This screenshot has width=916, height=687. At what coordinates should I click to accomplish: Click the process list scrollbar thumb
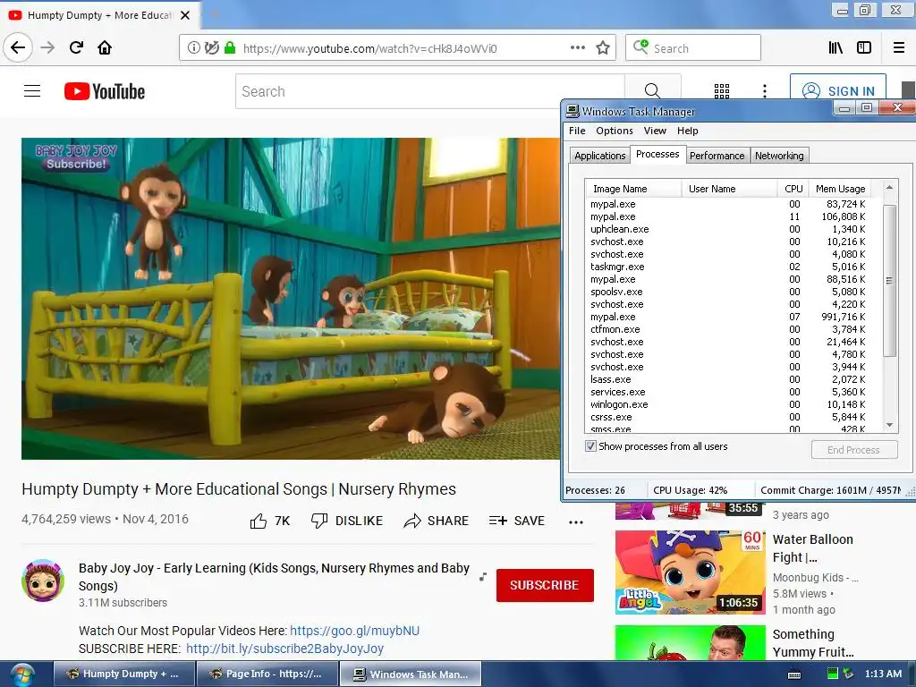pos(889,280)
